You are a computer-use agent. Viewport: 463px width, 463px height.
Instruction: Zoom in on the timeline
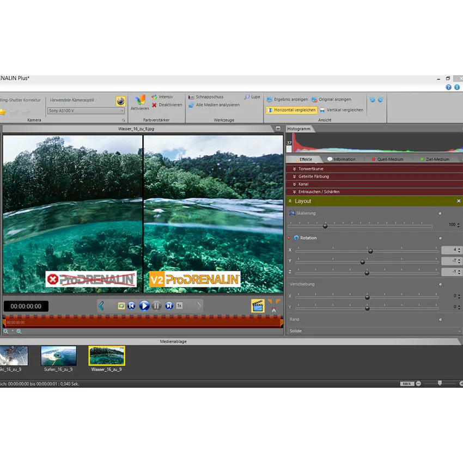[x=5, y=331]
